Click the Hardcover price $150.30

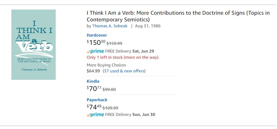coord(96,42)
